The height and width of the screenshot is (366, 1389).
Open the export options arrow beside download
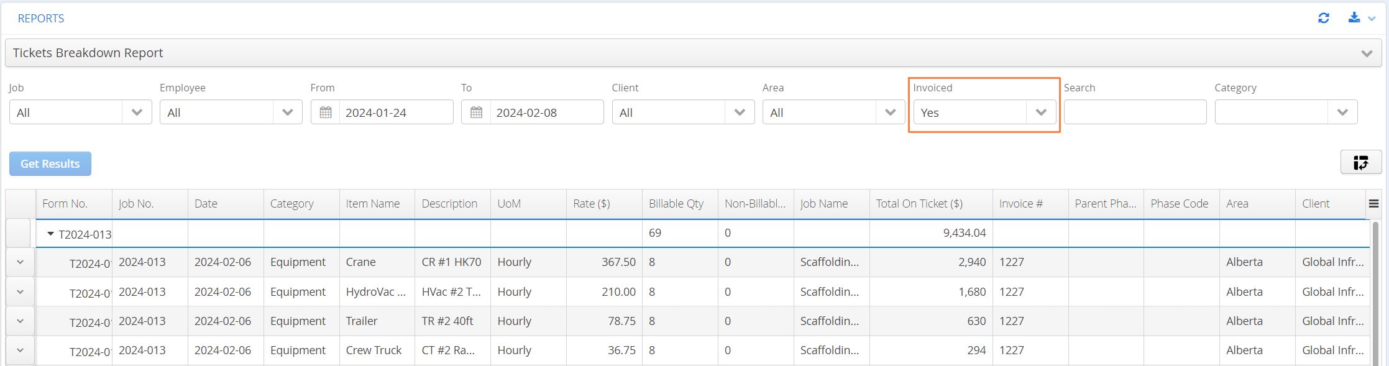coord(1372,19)
